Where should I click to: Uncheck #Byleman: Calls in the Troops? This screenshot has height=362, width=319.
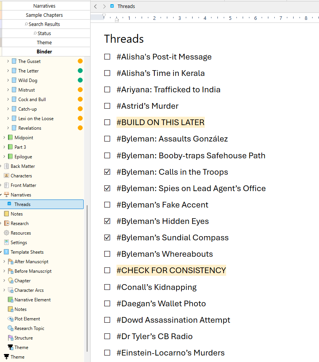point(107,172)
